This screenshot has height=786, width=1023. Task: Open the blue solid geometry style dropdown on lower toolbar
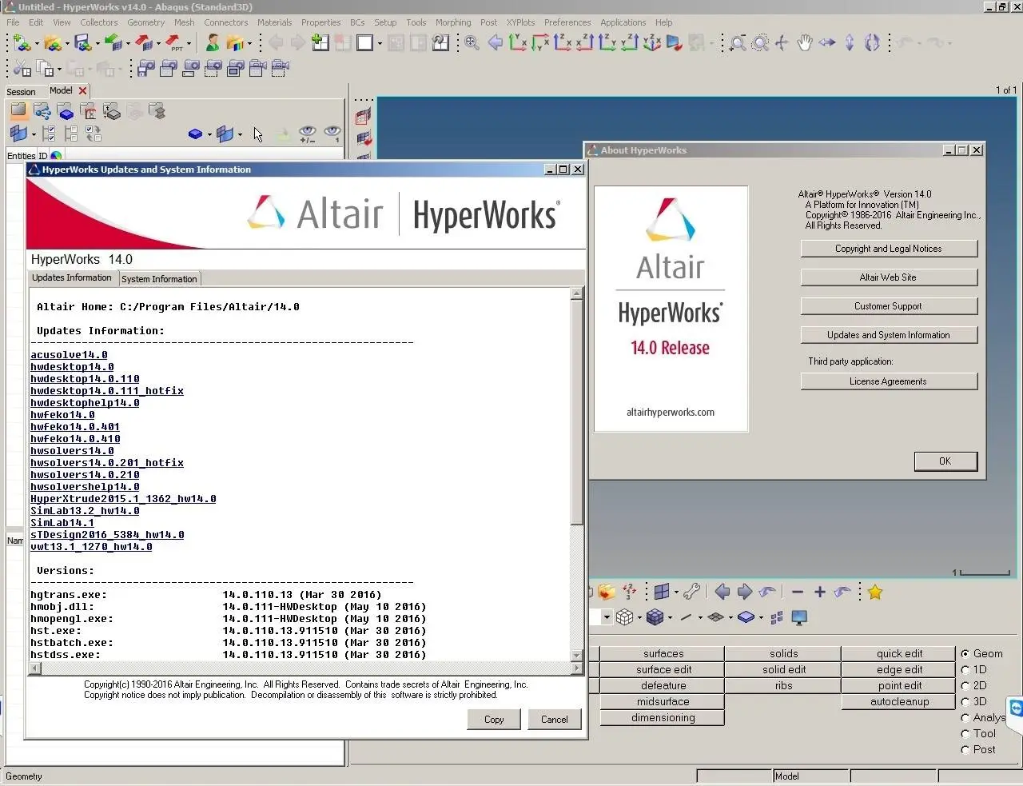point(761,617)
